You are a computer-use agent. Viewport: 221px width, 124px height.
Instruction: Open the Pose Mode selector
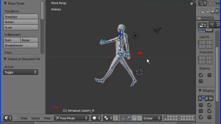click(x=71, y=118)
